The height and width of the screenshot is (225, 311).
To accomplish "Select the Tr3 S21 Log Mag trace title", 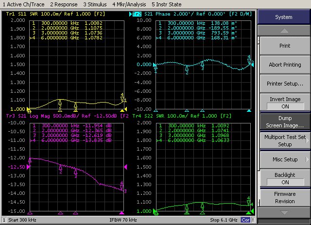I will tap(67, 117).
